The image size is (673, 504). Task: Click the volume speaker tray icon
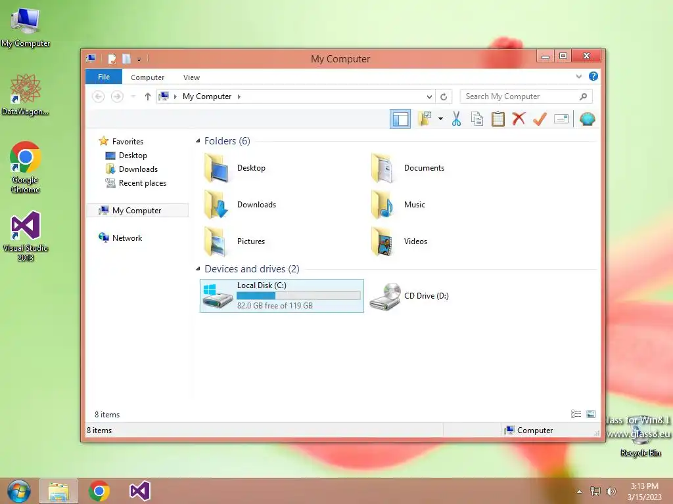[x=611, y=492]
